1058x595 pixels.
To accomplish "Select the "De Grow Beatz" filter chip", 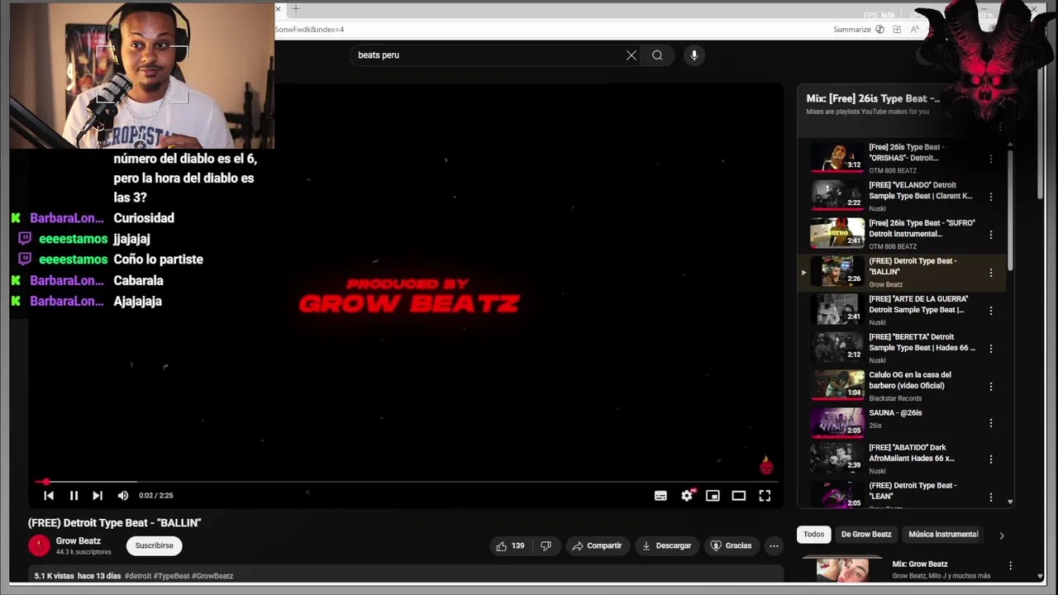I will coord(866,534).
